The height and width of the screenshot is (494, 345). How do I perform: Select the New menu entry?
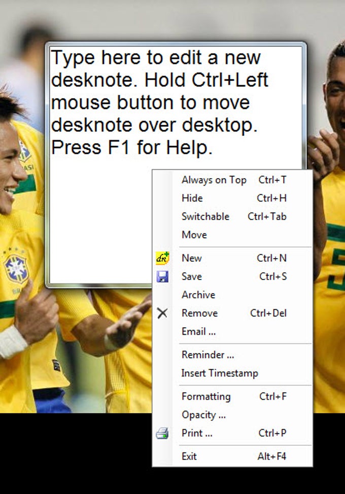(232, 258)
